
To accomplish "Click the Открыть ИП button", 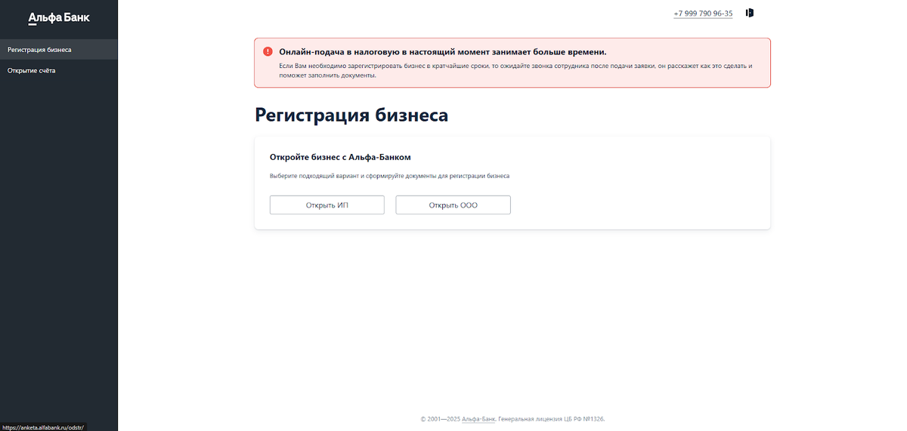I will pyautogui.click(x=327, y=205).
